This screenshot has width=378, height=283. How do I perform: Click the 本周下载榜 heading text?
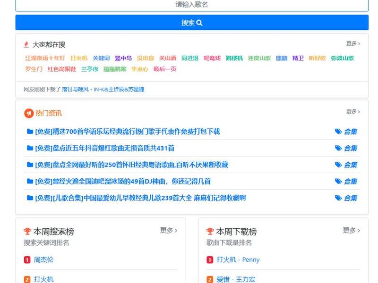[x=237, y=232]
